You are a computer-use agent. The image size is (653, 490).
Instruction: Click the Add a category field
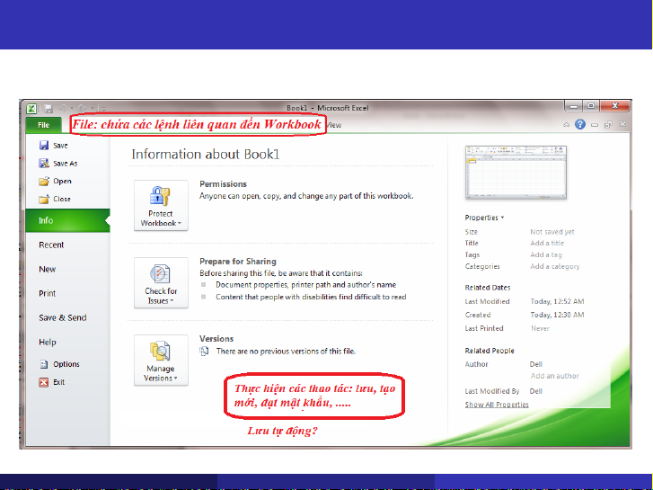[555, 266]
